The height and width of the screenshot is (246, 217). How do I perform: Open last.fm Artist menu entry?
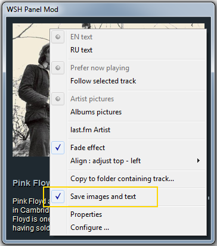[x=128, y=130]
